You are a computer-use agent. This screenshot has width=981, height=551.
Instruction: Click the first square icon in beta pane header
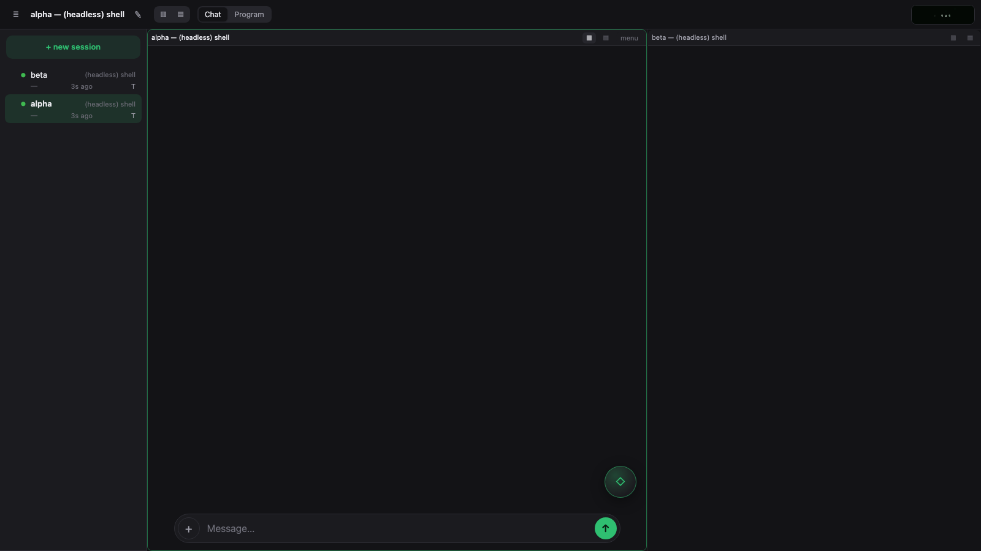(953, 38)
